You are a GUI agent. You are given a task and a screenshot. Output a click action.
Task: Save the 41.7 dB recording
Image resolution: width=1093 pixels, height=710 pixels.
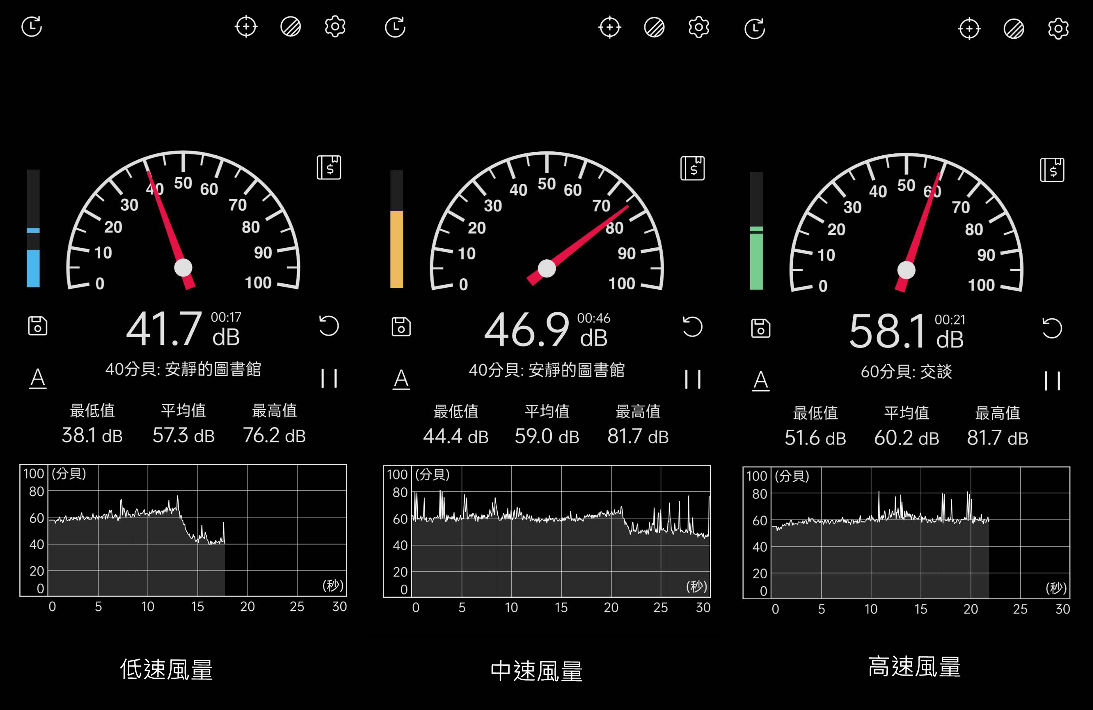click(x=37, y=326)
